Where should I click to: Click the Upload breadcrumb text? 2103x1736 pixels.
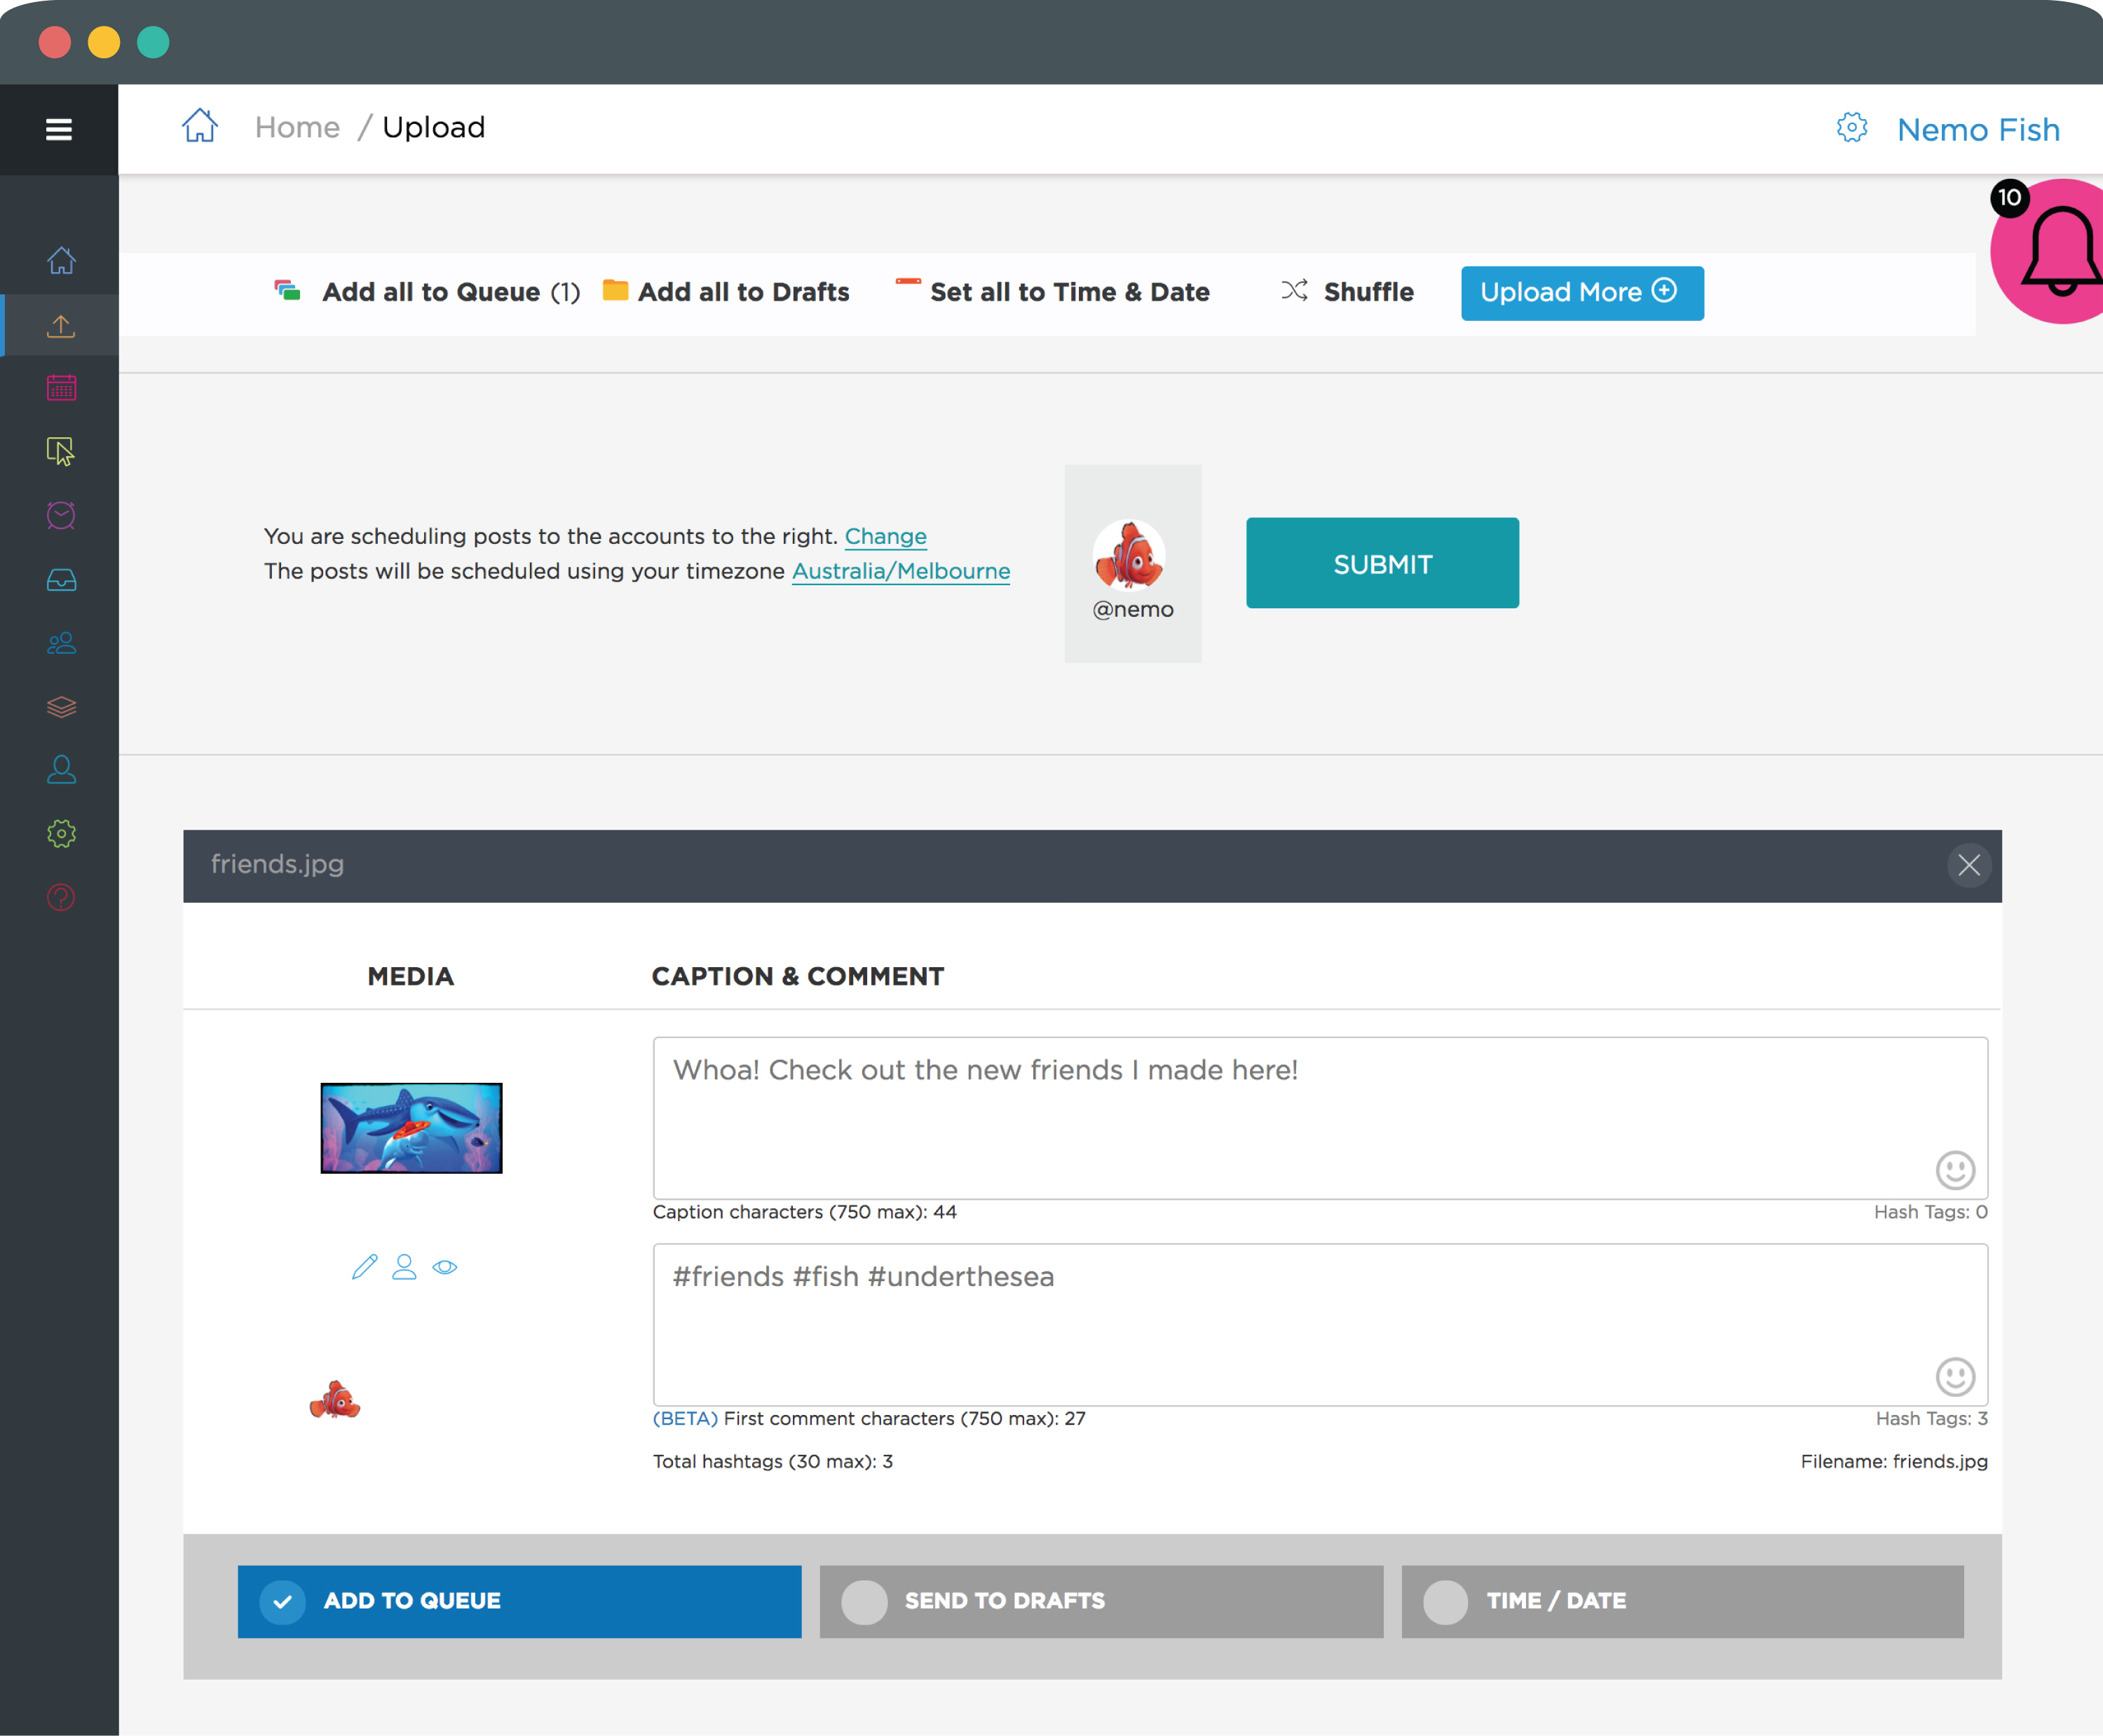click(434, 127)
